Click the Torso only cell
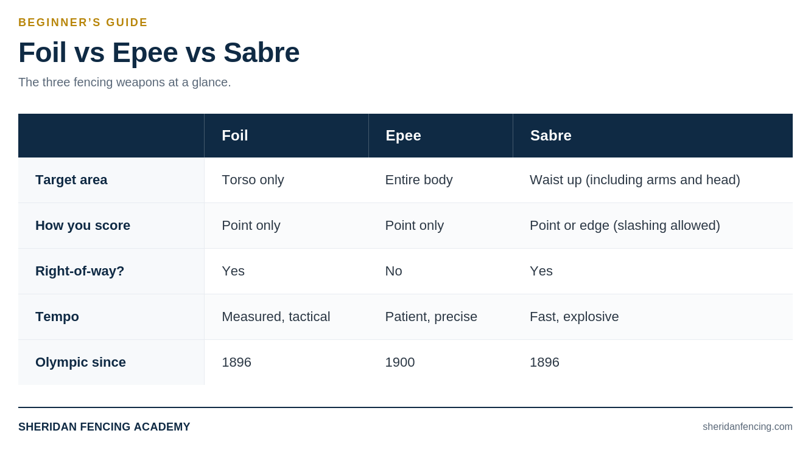 tap(253, 180)
